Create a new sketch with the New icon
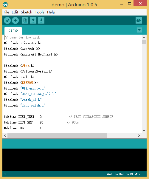The image size is (149, 179). (x=25, y=21)
